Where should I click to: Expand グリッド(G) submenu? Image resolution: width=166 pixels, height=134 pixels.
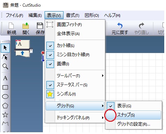coord(75,106)
